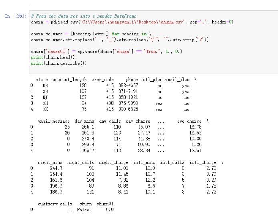This screenshot has height=214, width=278.
Task: Select the 'night_calls' column header
Action: (80, 162)
